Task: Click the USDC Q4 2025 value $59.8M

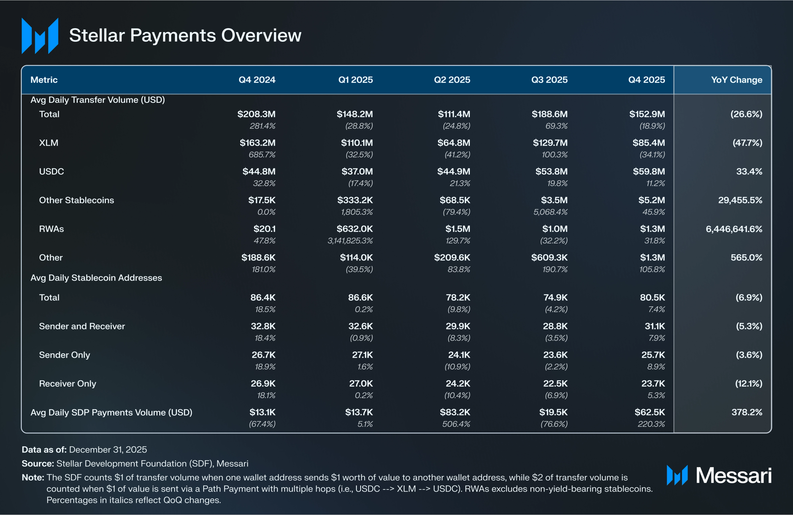Action: (649, 172)
